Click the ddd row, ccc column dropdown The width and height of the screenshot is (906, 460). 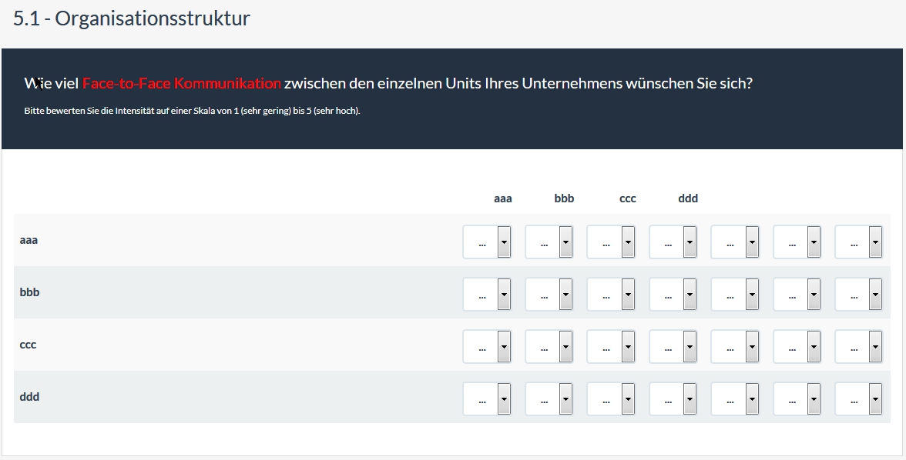pos(611,398)
